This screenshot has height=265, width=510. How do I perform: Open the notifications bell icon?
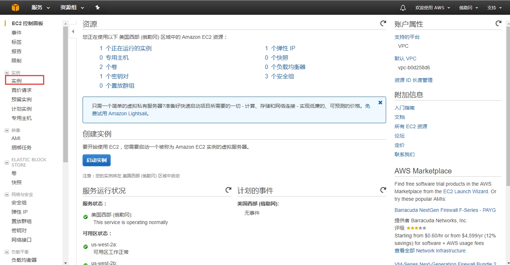[x=403, y=8]
